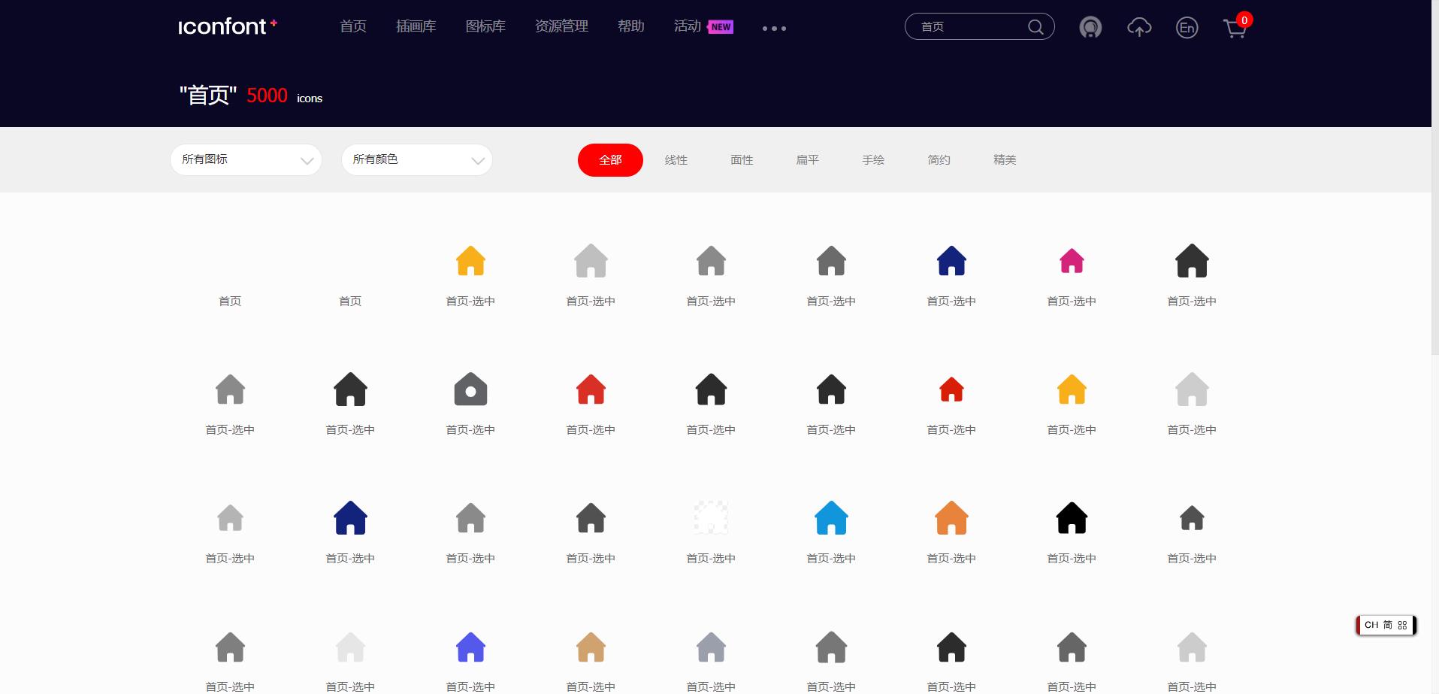This screenshot has width=1439, height=694.
Task: Click the cloud upload icon
Action: click(x=1138, y=27)
